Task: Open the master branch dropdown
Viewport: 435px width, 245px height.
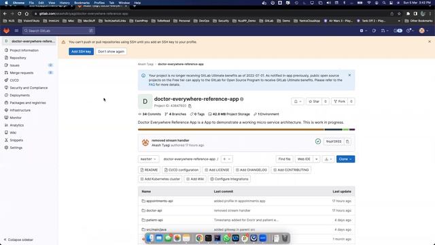Action: [148, 159]
